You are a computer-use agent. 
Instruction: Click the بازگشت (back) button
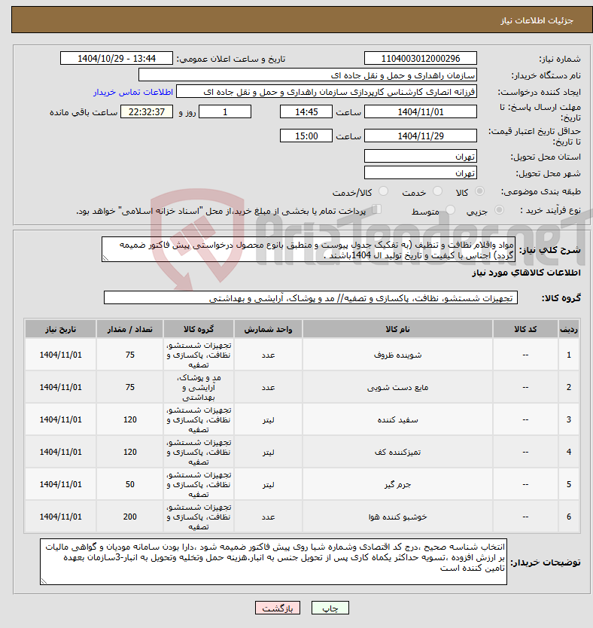click(x=277, y=608)
